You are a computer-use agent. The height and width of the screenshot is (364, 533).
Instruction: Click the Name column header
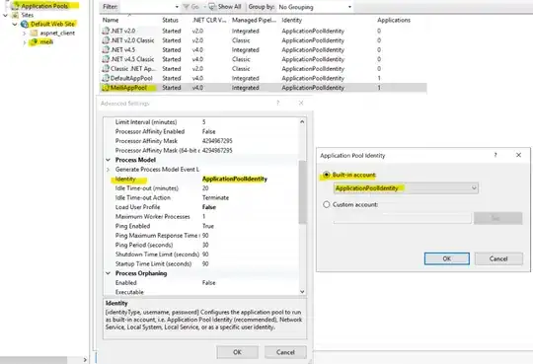[x=111, y=20]
